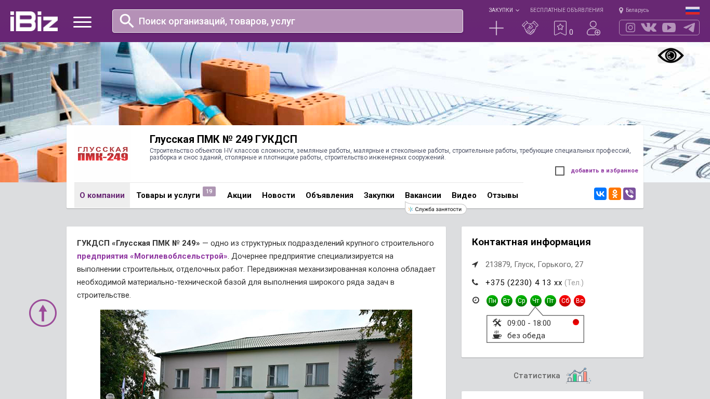Open the hamburger menu icon

click(82, 22)
